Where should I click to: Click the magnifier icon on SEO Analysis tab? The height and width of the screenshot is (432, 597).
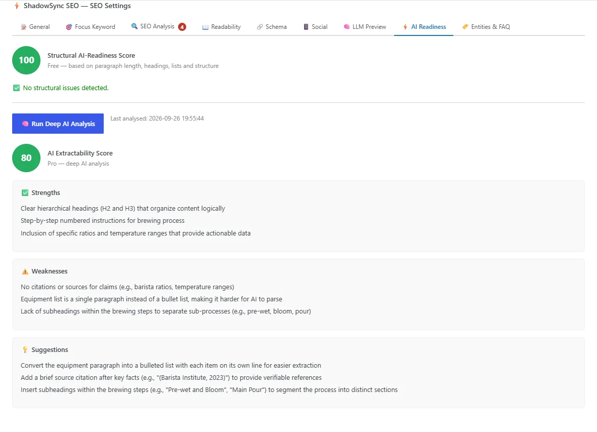point(135,26)
